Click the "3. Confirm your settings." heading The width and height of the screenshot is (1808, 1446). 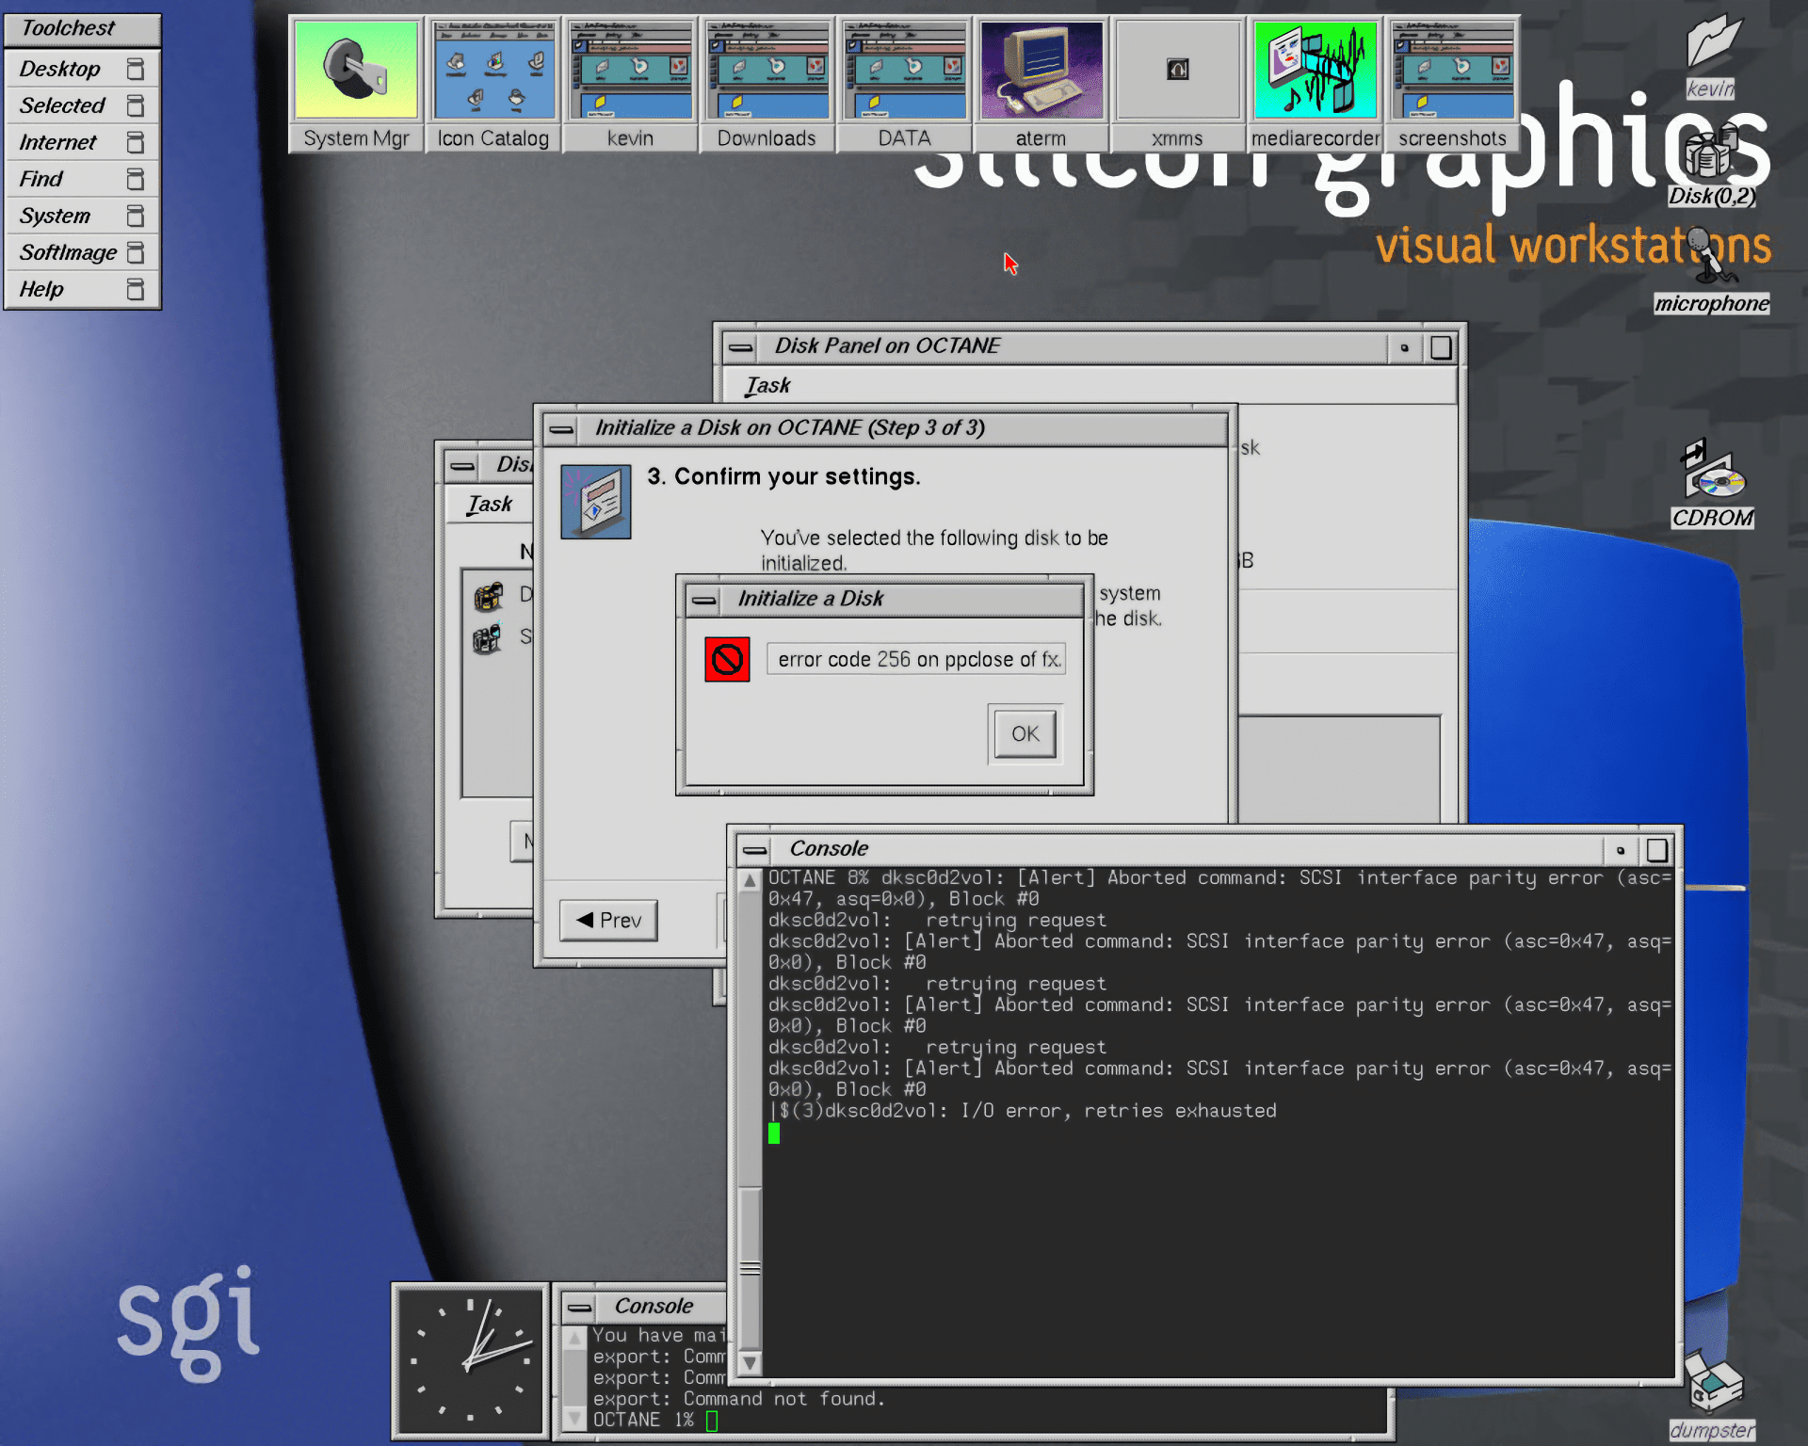click(x=783, y=476)
